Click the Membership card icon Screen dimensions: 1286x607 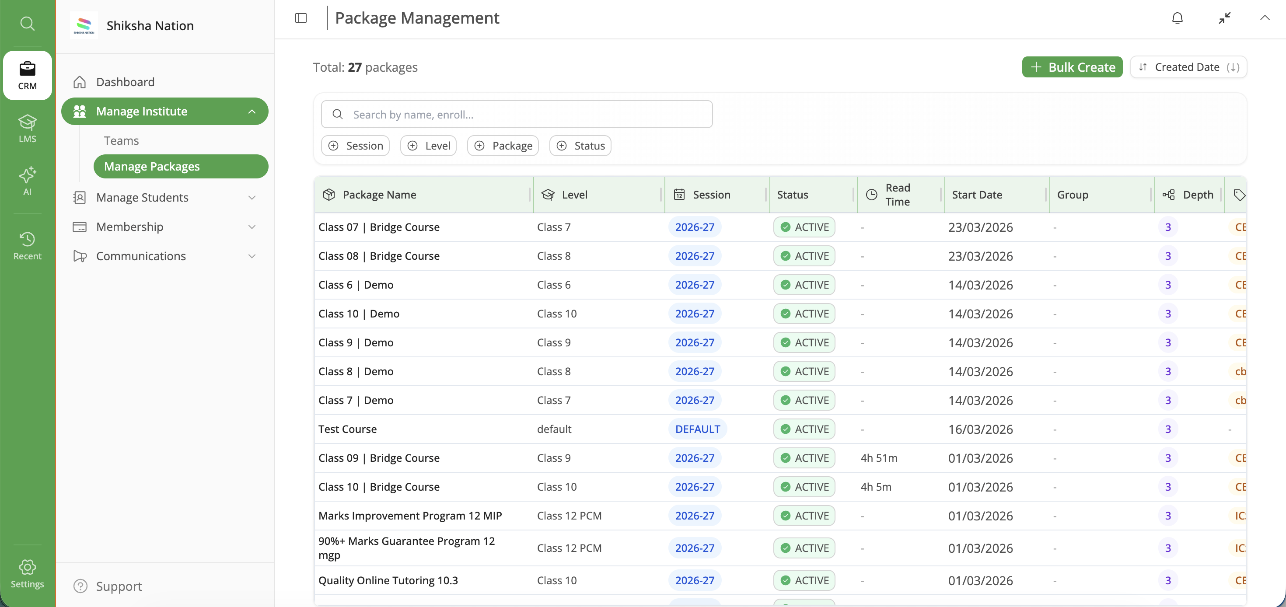[x=79, y=227]
